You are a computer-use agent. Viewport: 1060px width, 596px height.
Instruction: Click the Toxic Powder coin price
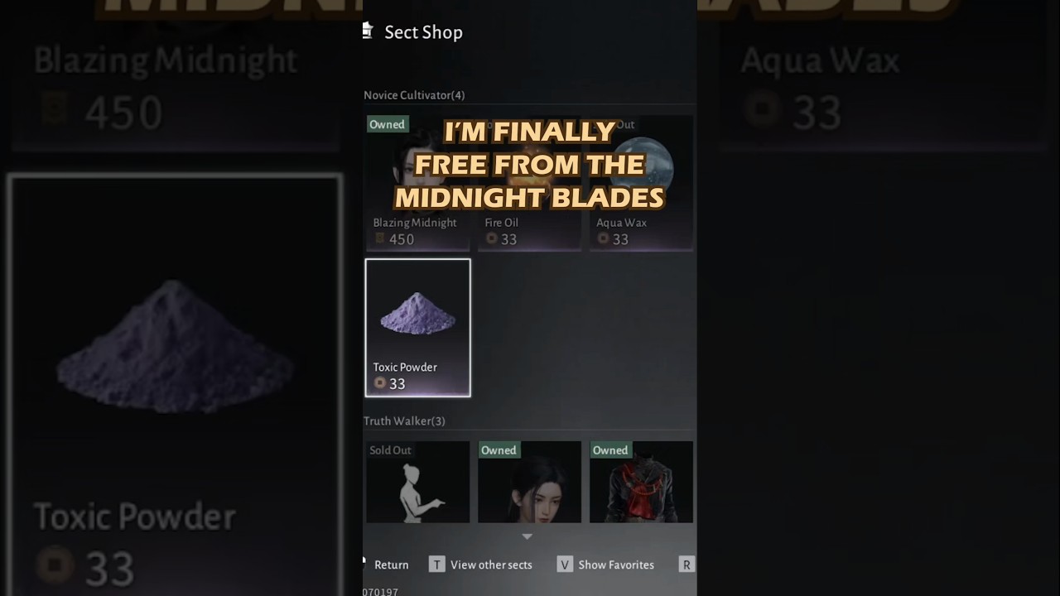[389, 384]
